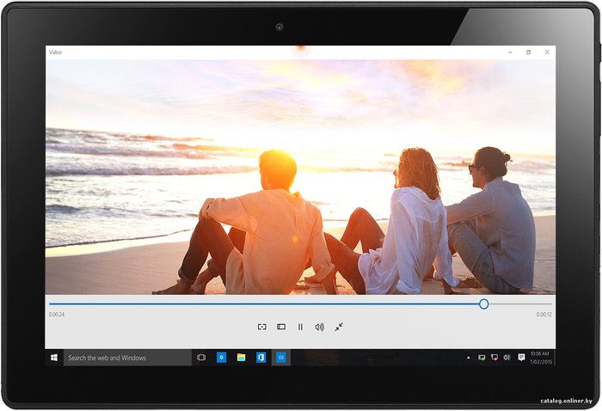Open the blue Store app on the taskbar

(x=222, y=358)
